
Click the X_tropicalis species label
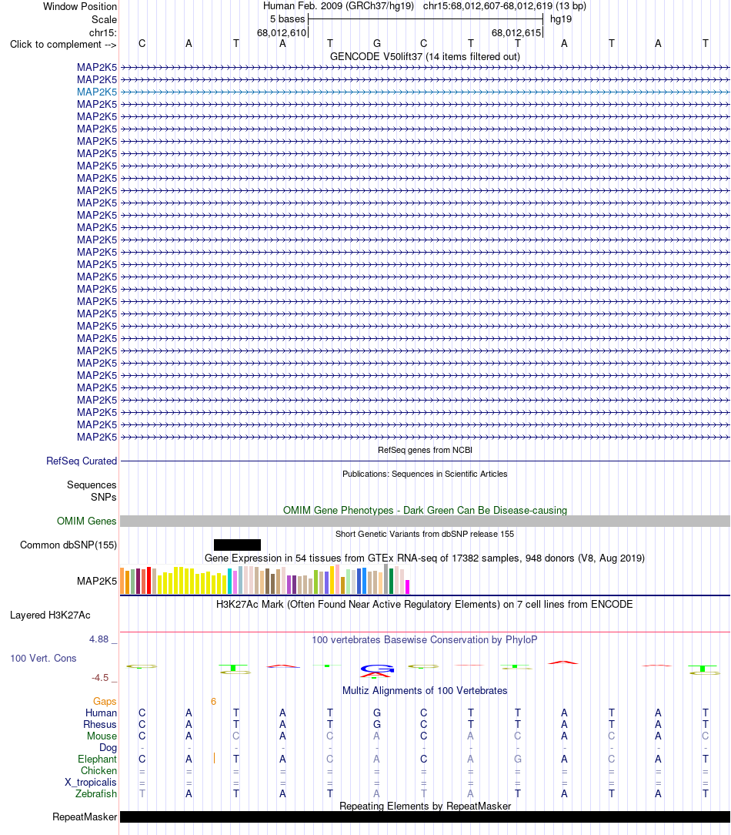[91, 783]
